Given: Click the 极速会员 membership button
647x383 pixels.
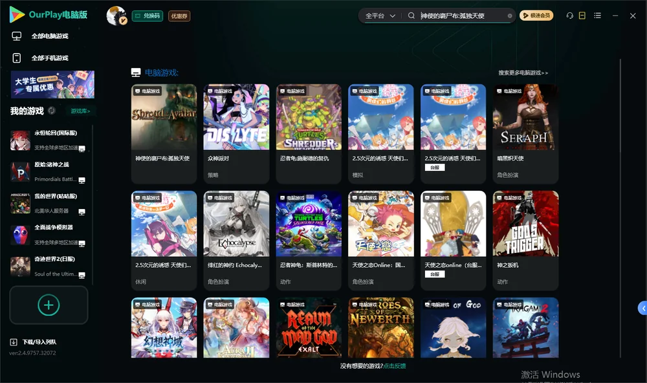Looking at the screenshot, I should [536, 16].
